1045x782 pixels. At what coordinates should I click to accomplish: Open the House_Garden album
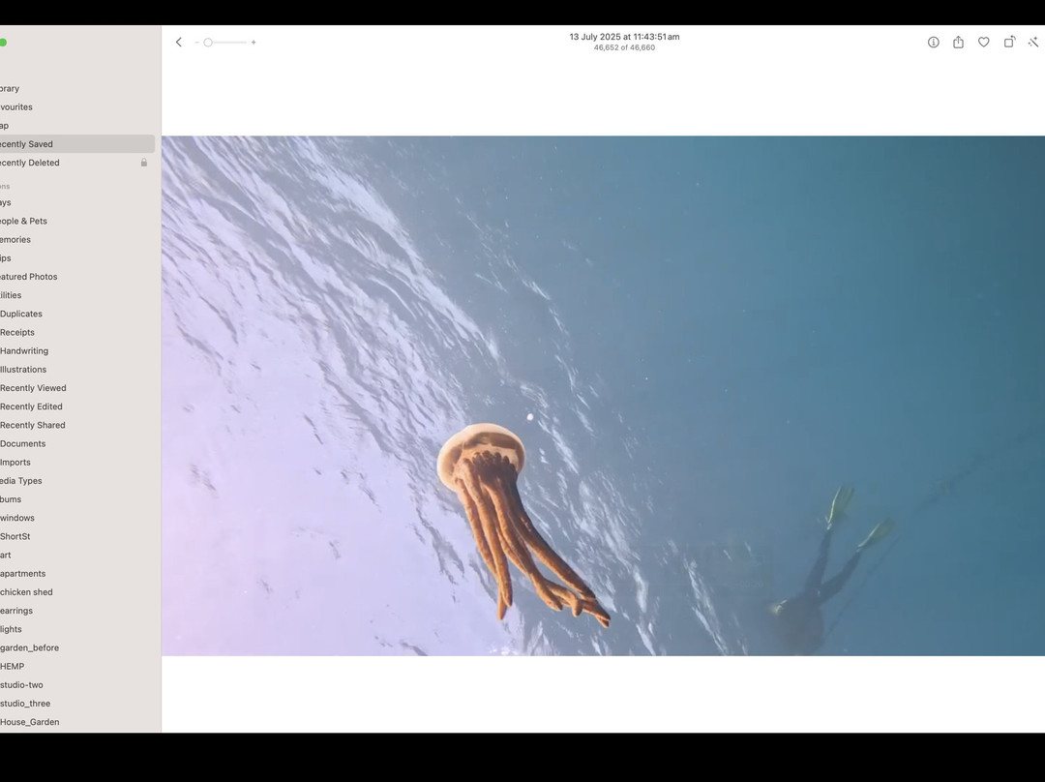(x=30, y=722)
